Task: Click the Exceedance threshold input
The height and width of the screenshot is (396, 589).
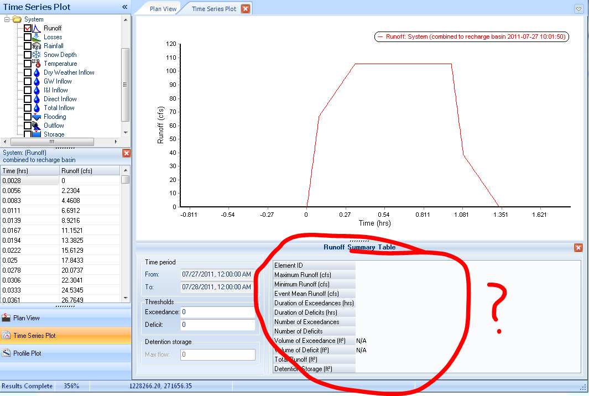Action: pyautogui.click(x=218, y=312)
